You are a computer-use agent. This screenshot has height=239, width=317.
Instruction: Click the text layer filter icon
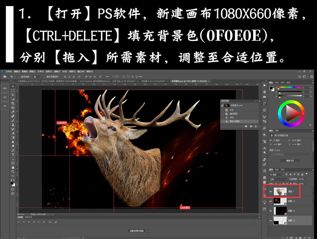pos(294,174)
